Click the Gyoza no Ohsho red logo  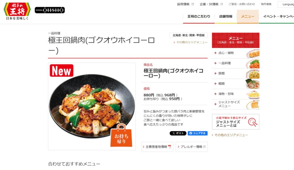coord(17,11)
